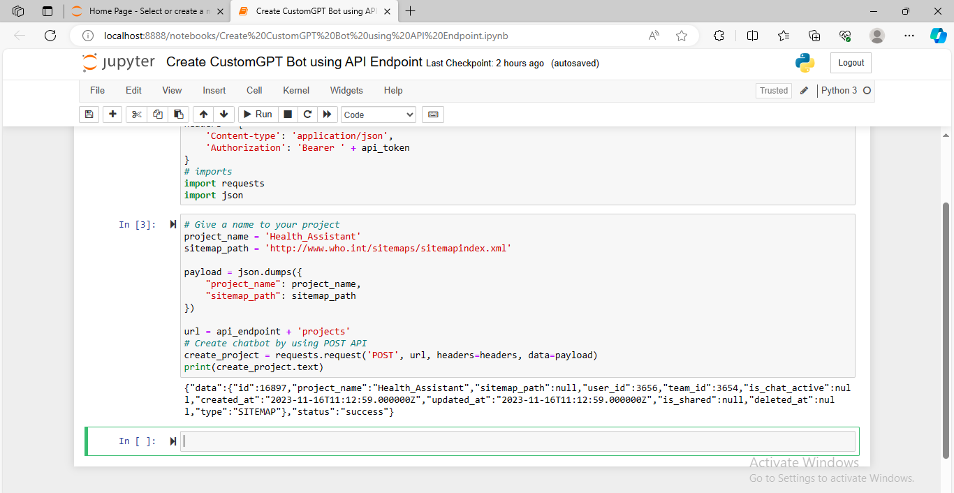Paste cells below using clipboard icon
Viewport: 954px width, 493px height.
click(x=178, y=114)
